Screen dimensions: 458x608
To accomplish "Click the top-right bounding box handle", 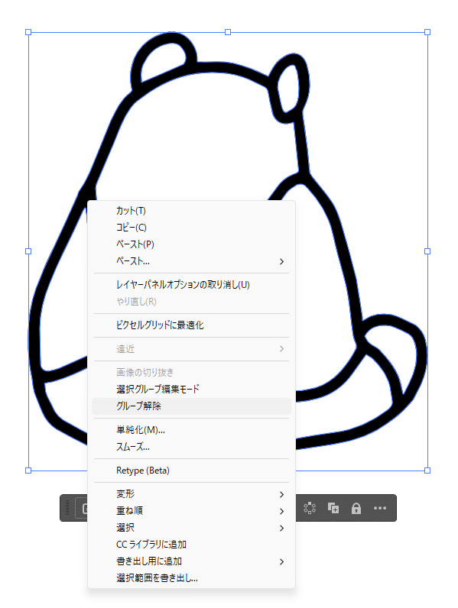I will point(427,32).
